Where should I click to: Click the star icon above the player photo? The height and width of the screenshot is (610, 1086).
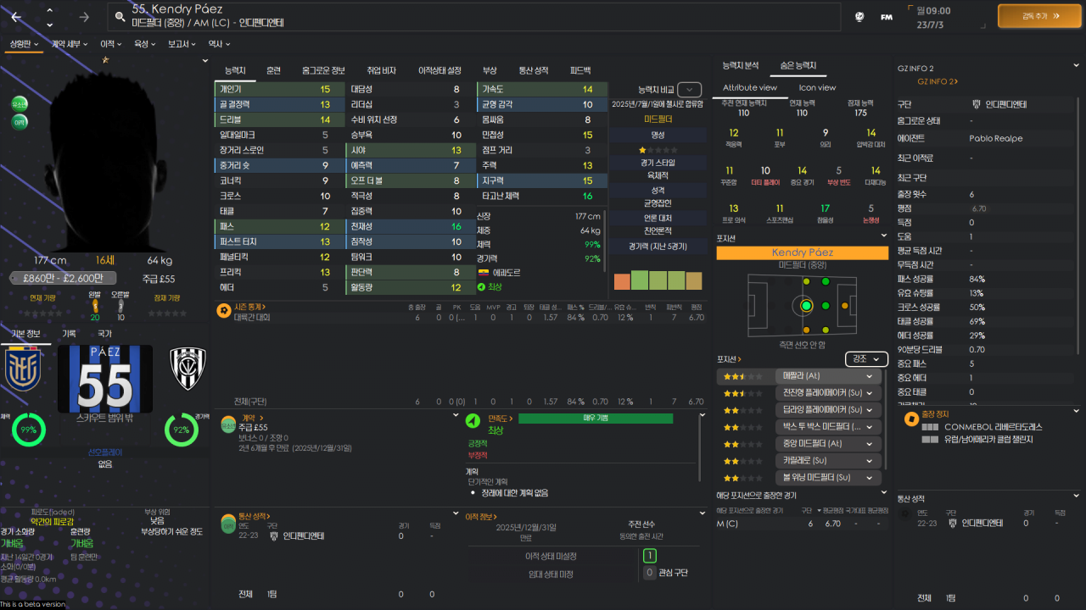[x=104, y=60]
